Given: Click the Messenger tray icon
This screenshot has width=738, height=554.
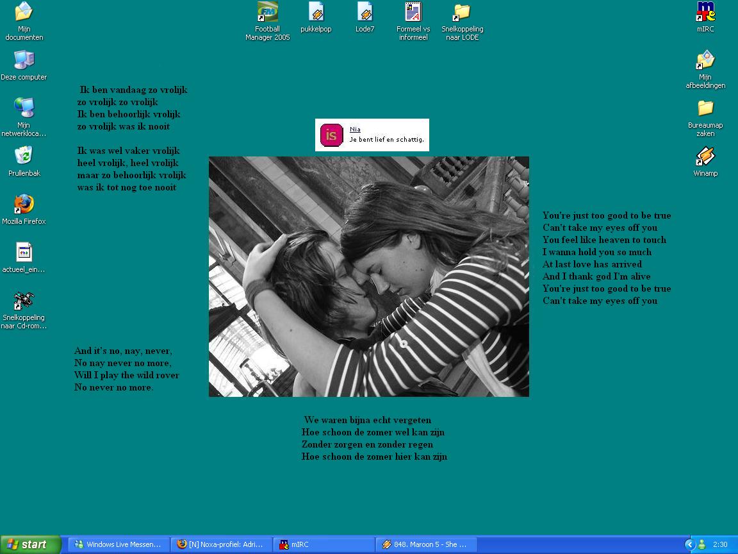Looking at the screenshot, I should point(701,544).
